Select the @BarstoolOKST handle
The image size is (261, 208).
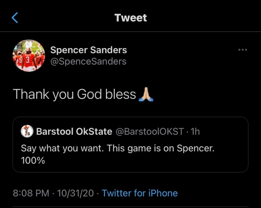[x=150, y=131]
